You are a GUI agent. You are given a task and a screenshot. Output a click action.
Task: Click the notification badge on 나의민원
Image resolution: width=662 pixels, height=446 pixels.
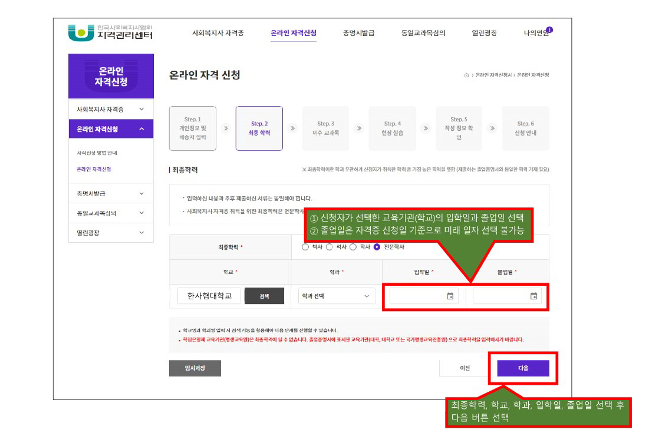[x=549, y=29]
